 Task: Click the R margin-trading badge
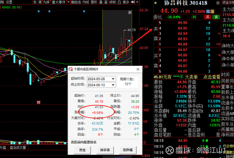click(156, 3)
